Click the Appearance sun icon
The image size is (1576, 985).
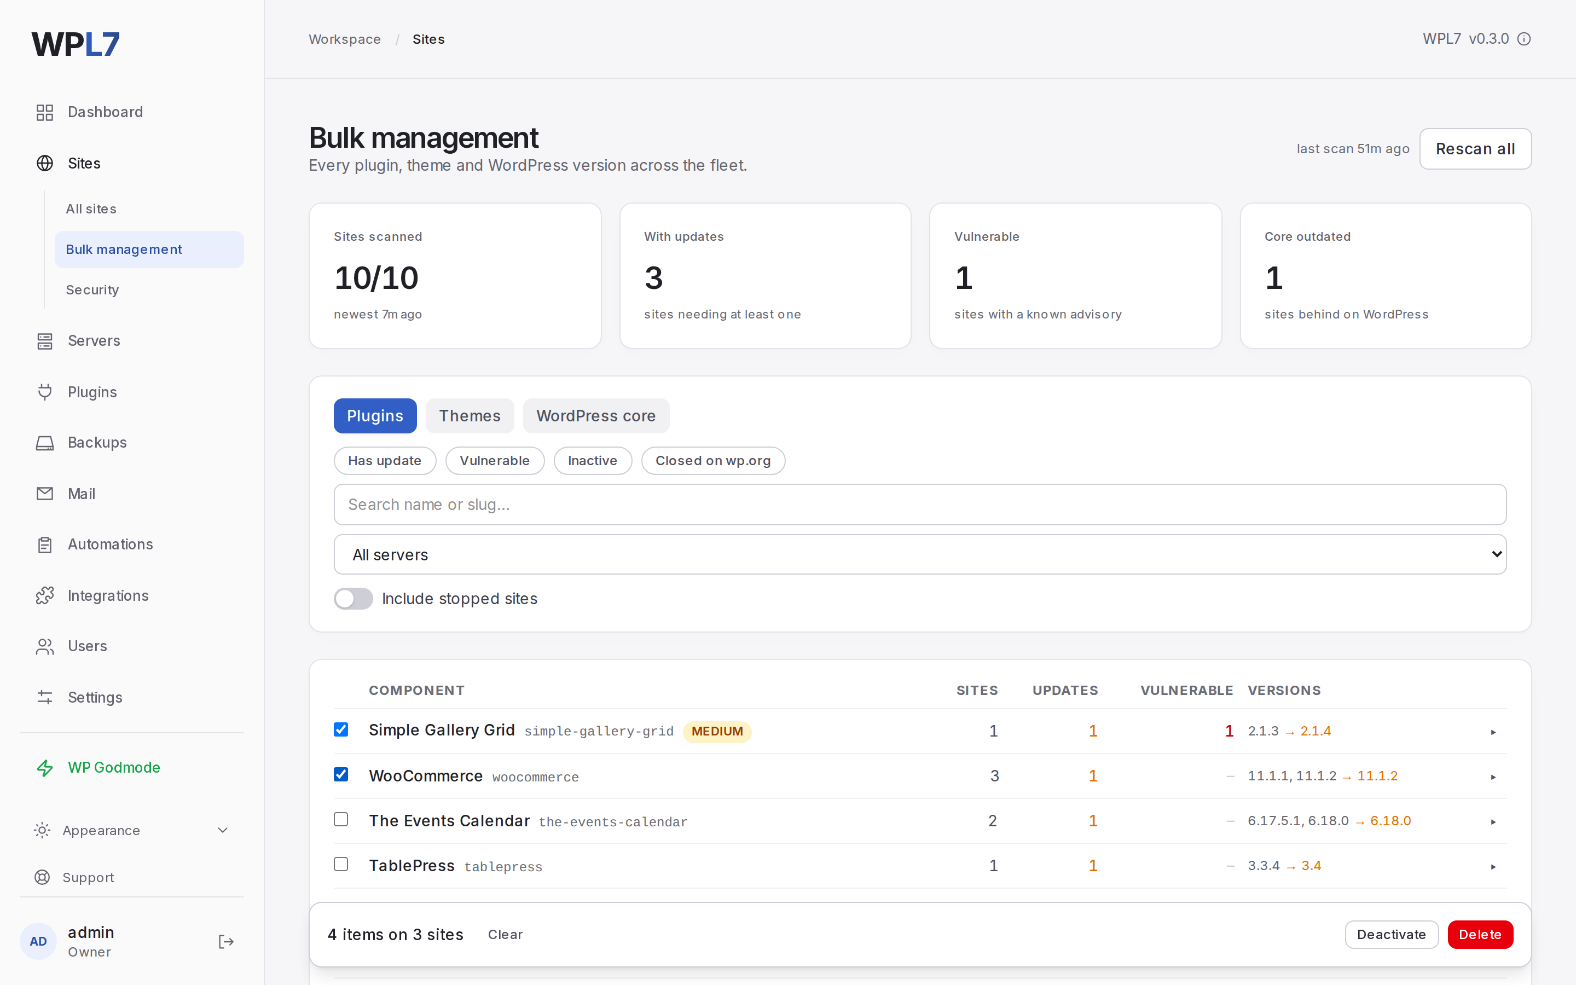tap(42, 830)
